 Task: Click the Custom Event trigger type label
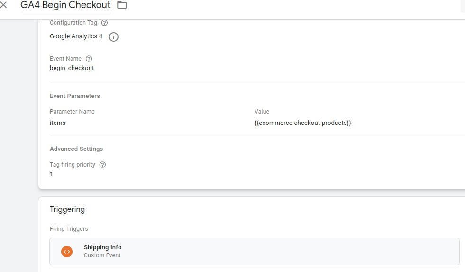pyautogui.click(x=102, y=255)
